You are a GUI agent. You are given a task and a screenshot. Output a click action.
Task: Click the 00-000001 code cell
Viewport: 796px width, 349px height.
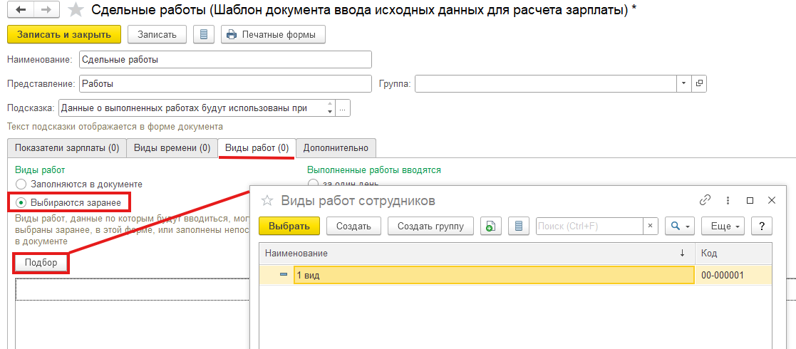pyautogui.click(x=733, y=275)
